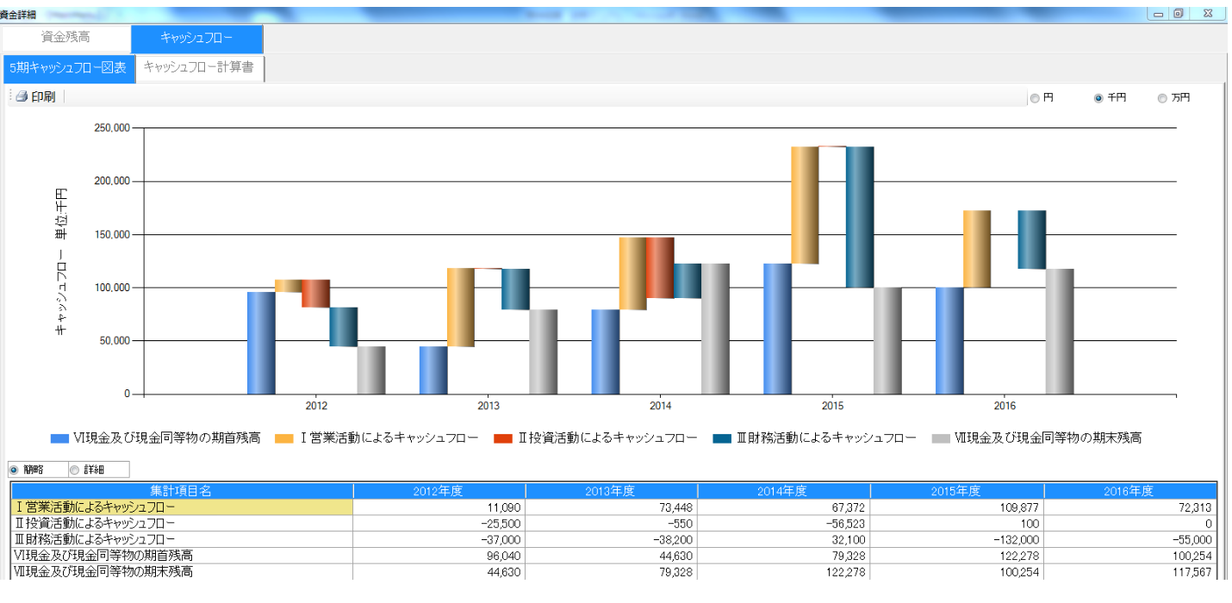Select the 5期キャッシュフロー図表 sub-tab
1232x603 pixels.
click(69, 67)
